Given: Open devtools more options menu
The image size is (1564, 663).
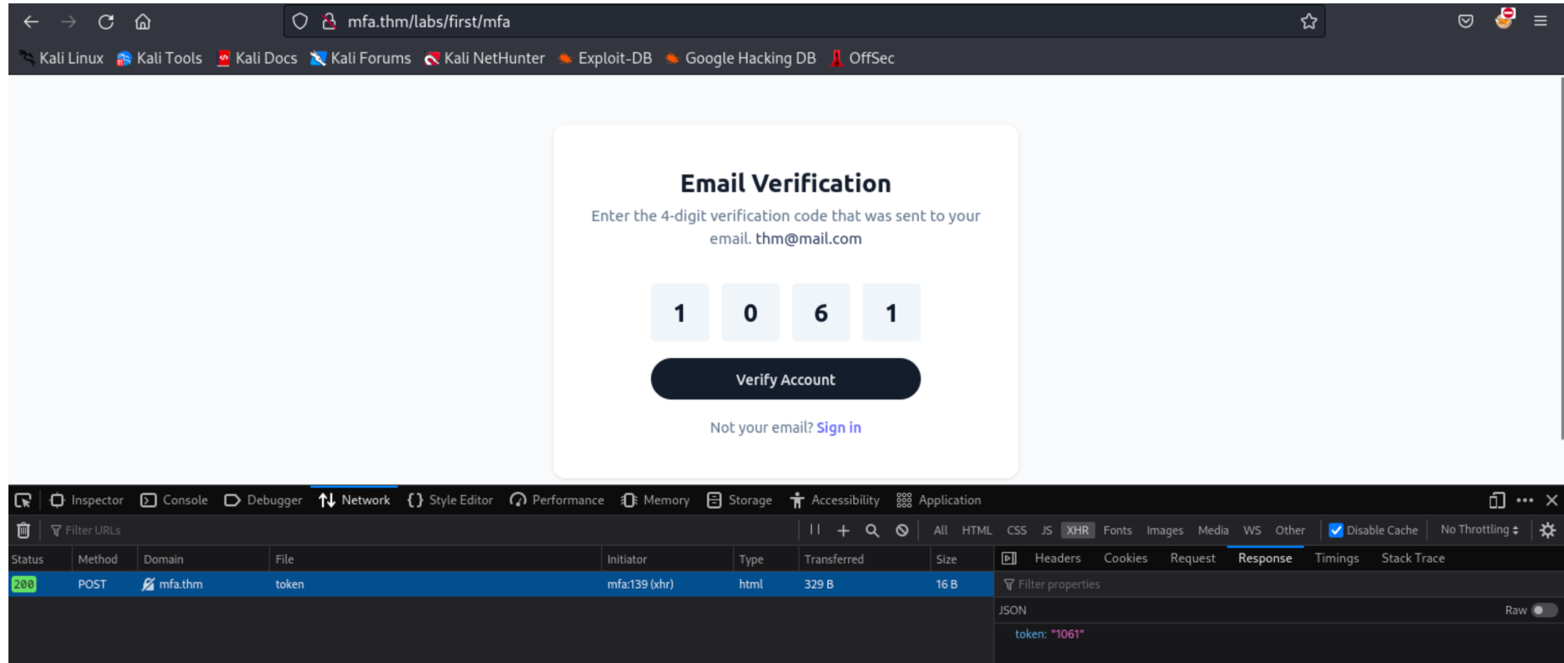Looking at the screenshot, I should tap(1525, 500).
